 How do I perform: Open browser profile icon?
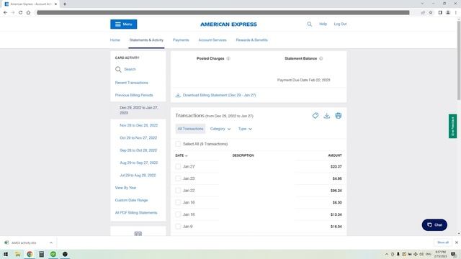point(448,13)
